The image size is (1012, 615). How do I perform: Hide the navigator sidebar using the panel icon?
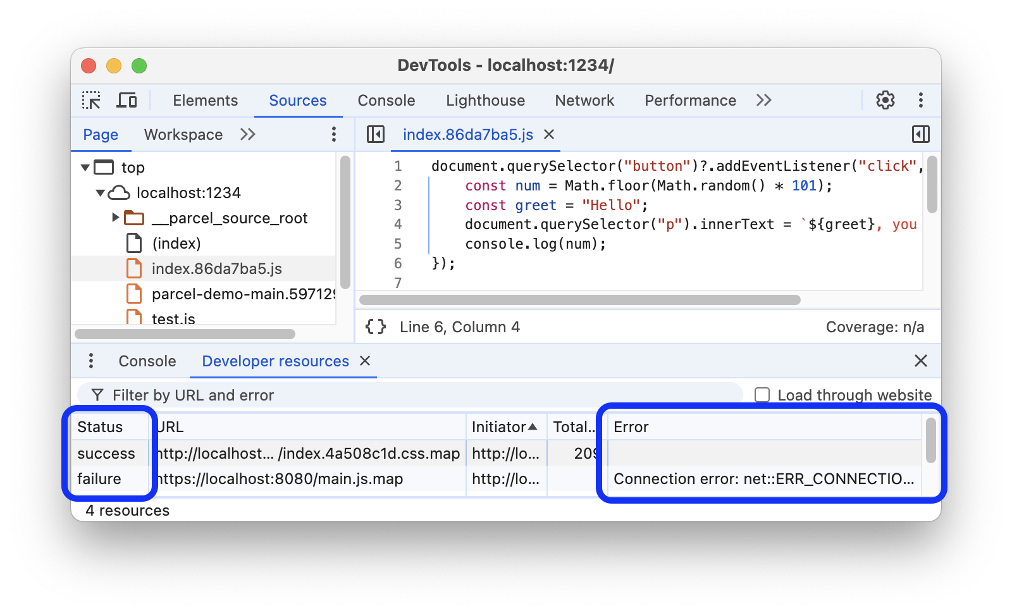click(x=376, y=134)
